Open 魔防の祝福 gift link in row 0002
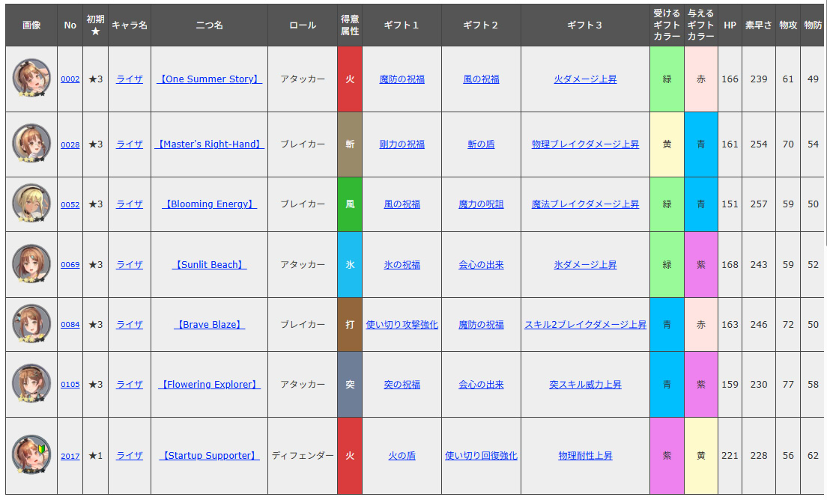The image size is (827, 500). (402, 79)
